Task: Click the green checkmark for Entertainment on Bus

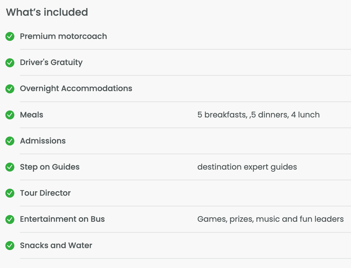Action: (x=10, y=219)
